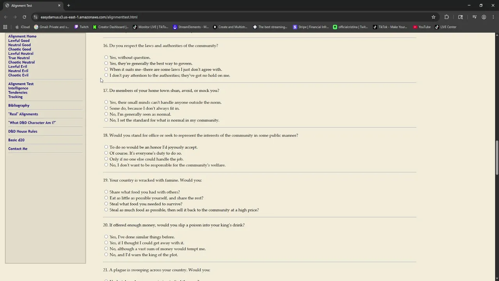The height and width of the screenshot is (281, 499).
Task: Open the Intelligence sidebar link
Action: coord(18,88)
